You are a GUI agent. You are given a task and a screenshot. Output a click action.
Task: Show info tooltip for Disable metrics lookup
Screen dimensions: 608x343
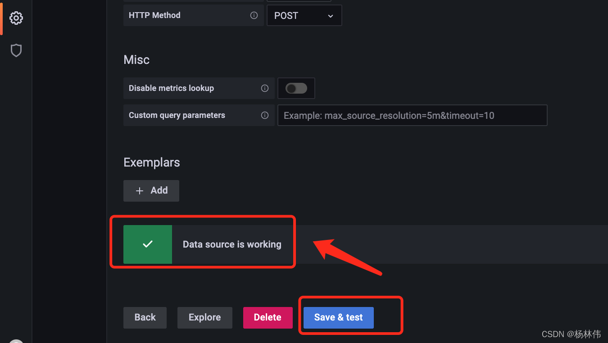click(x=265, y=88)
